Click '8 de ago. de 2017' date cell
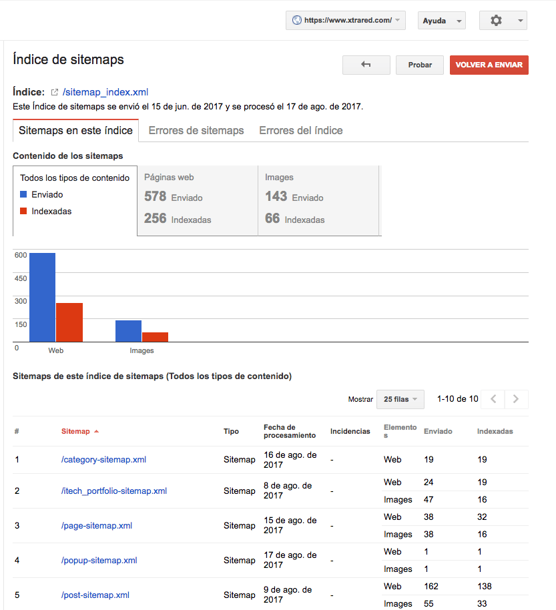556x610 pixels. [288, 491]
